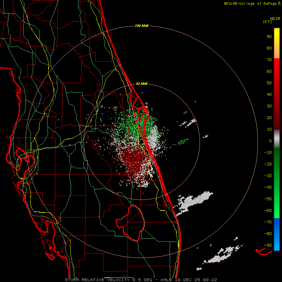Click the positive 30 scale value
This screenshot has width=282, height=282.
coord(269,106)
